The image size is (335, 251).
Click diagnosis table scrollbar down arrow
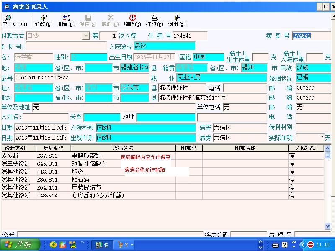click(x=327, y=226)
